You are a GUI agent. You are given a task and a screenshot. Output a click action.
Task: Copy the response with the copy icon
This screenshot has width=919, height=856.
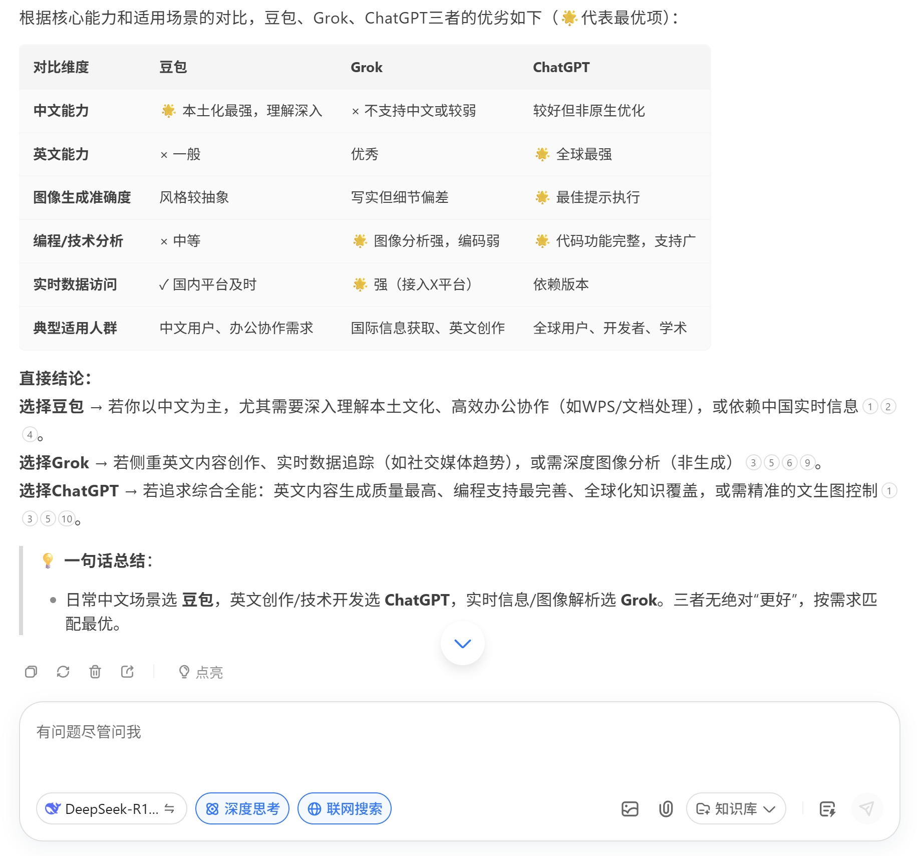click(x=31, y=672)
